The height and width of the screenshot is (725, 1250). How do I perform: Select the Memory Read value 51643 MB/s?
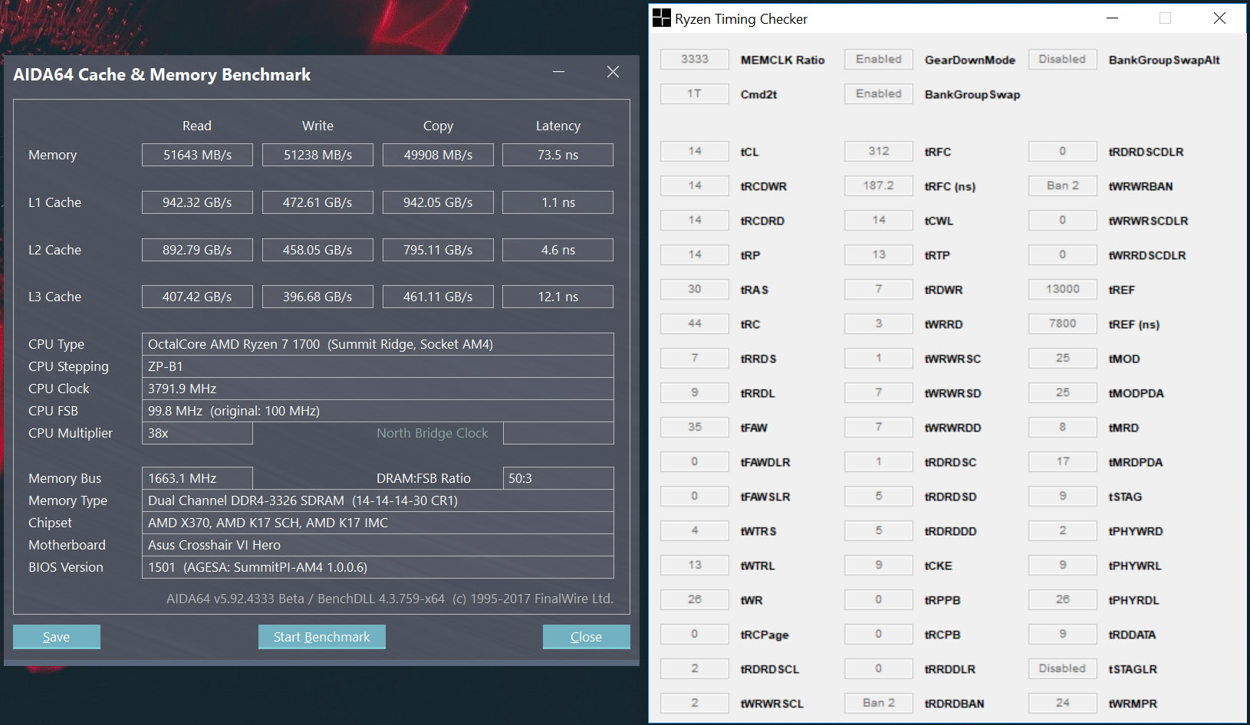pos(197,155)
